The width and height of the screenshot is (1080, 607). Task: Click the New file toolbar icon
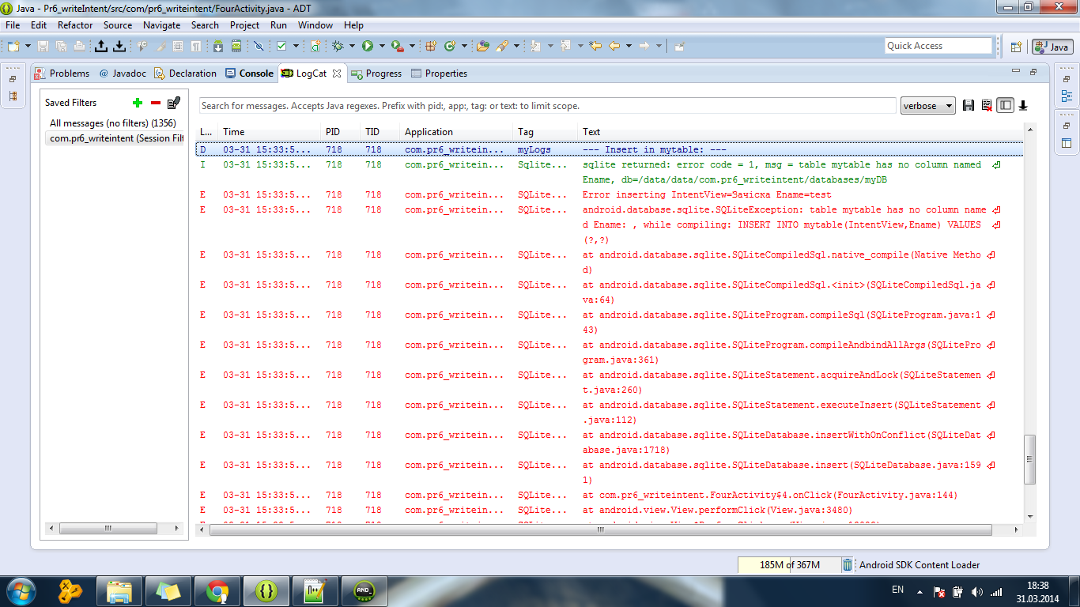point(14,46)
